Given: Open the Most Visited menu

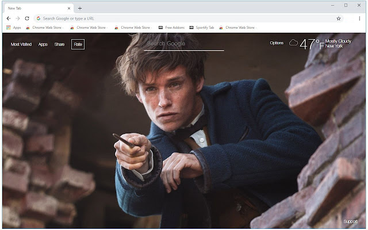Looking at the screenshot, I should pyautogui.click(x=21, y=44).
